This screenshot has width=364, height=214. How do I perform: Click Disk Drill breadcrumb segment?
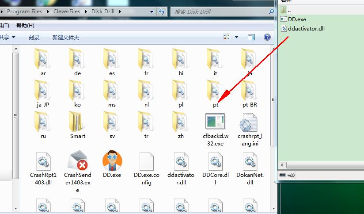pyautogui.click(x=103, y=11)
